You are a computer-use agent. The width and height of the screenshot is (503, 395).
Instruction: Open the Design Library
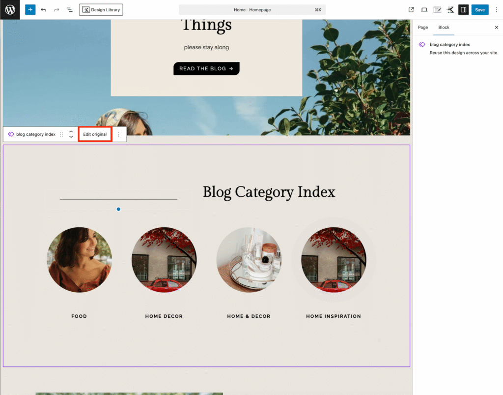pyautogui.click(x=101, y=10)
